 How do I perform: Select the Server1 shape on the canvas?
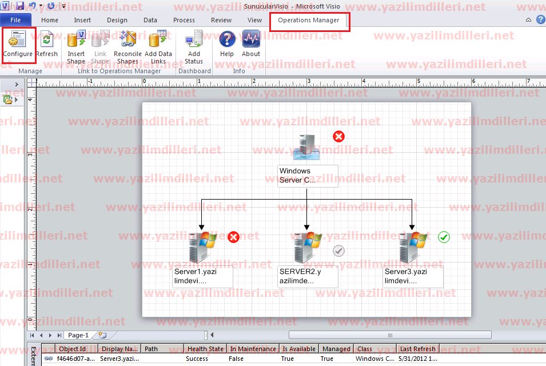[x=202, y=247]
